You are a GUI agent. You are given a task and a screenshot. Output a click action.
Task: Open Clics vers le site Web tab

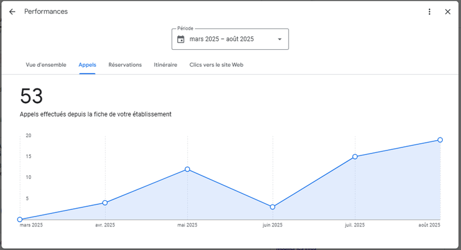216,65
